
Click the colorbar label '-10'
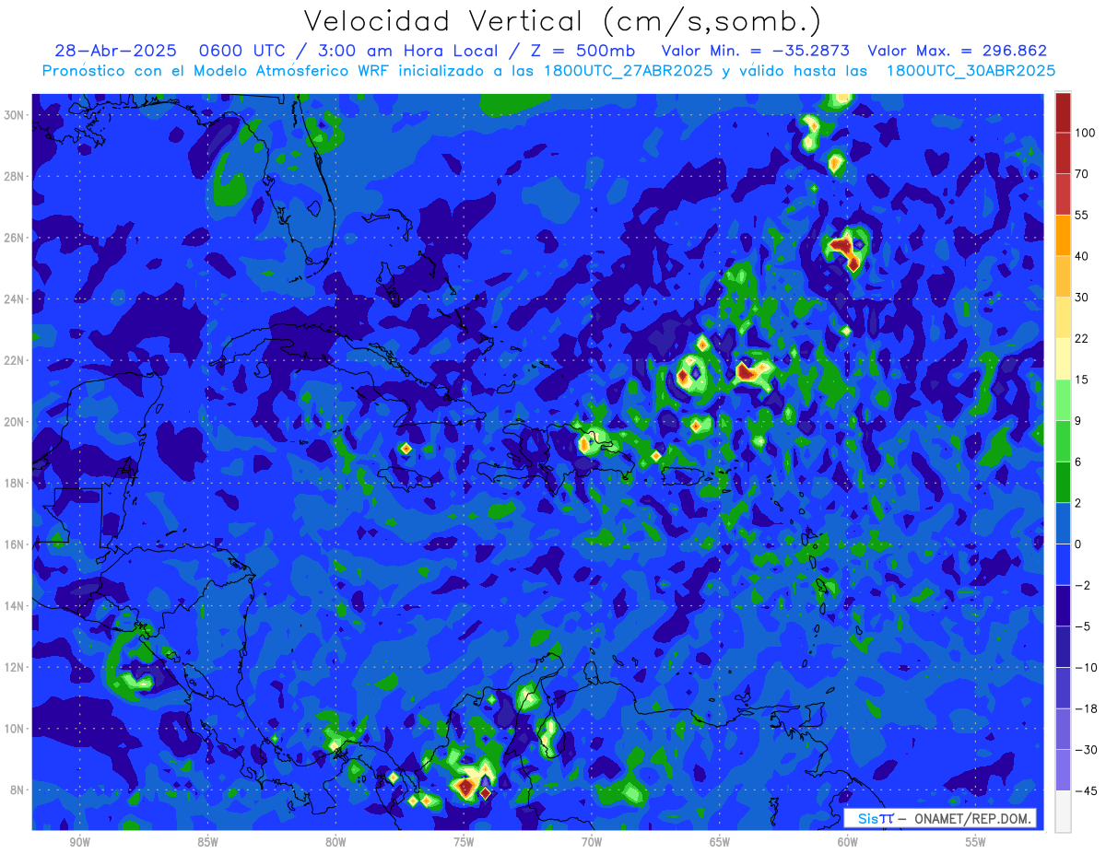(x=1085, y=667)
